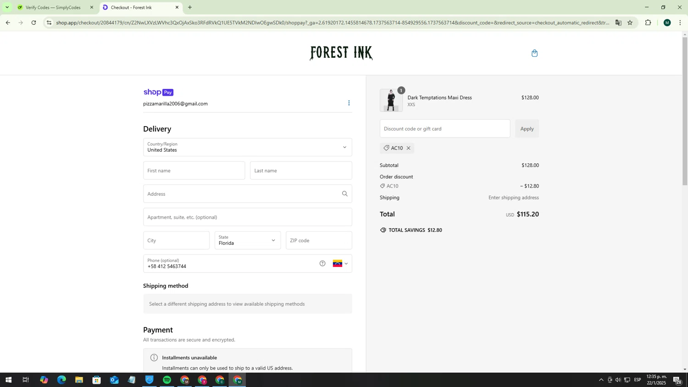Click the ZIP code field
This screenshot has width=688, height=387.
click(x=319, y=240)
